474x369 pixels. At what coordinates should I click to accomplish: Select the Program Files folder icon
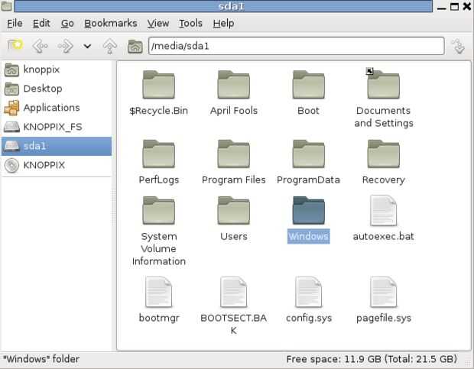(234, 154)
